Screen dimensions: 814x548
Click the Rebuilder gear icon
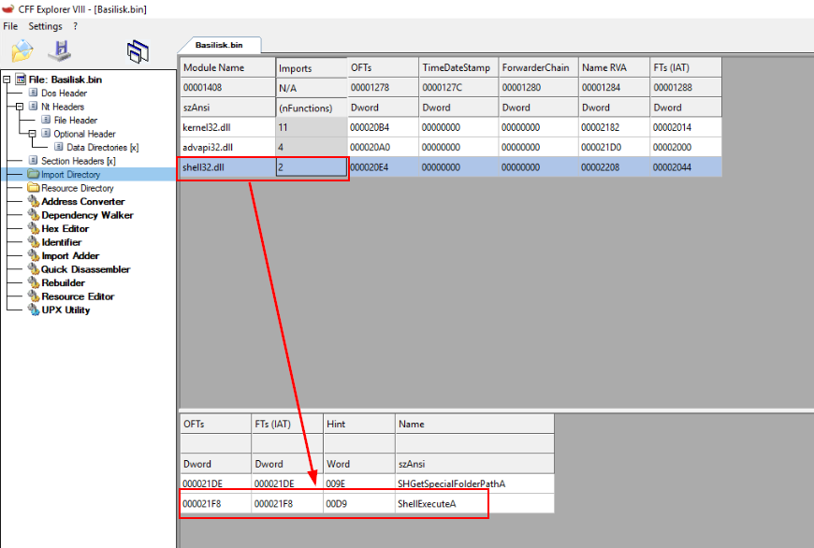tap(34, 282)
